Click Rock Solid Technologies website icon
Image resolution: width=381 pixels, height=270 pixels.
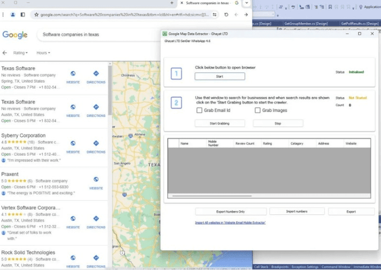tap(73, 258)
